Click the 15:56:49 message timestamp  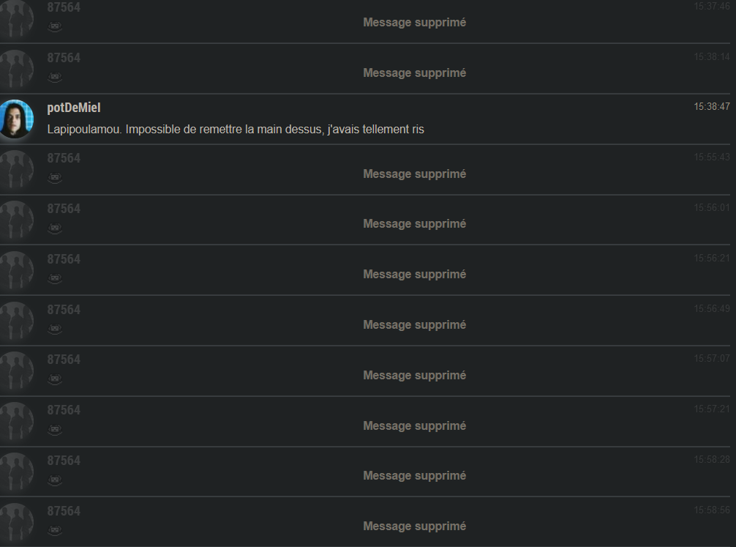point(712,309)
